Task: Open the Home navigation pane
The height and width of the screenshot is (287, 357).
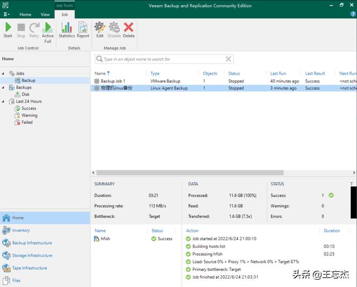Action: [45, 218]
